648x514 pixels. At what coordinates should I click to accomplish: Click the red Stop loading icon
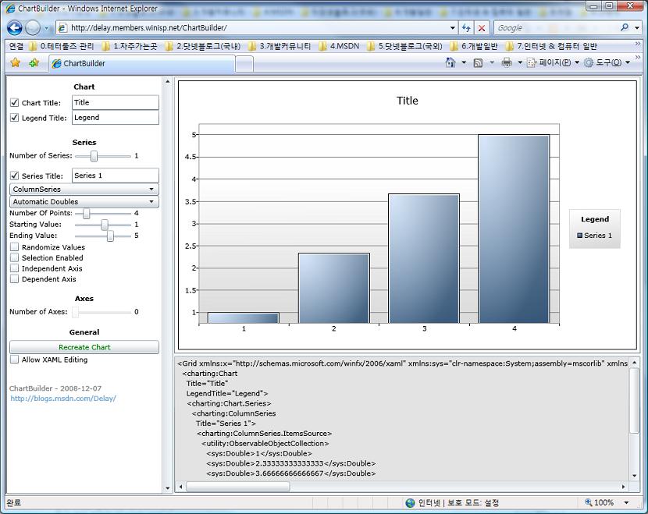coord(482,27)
